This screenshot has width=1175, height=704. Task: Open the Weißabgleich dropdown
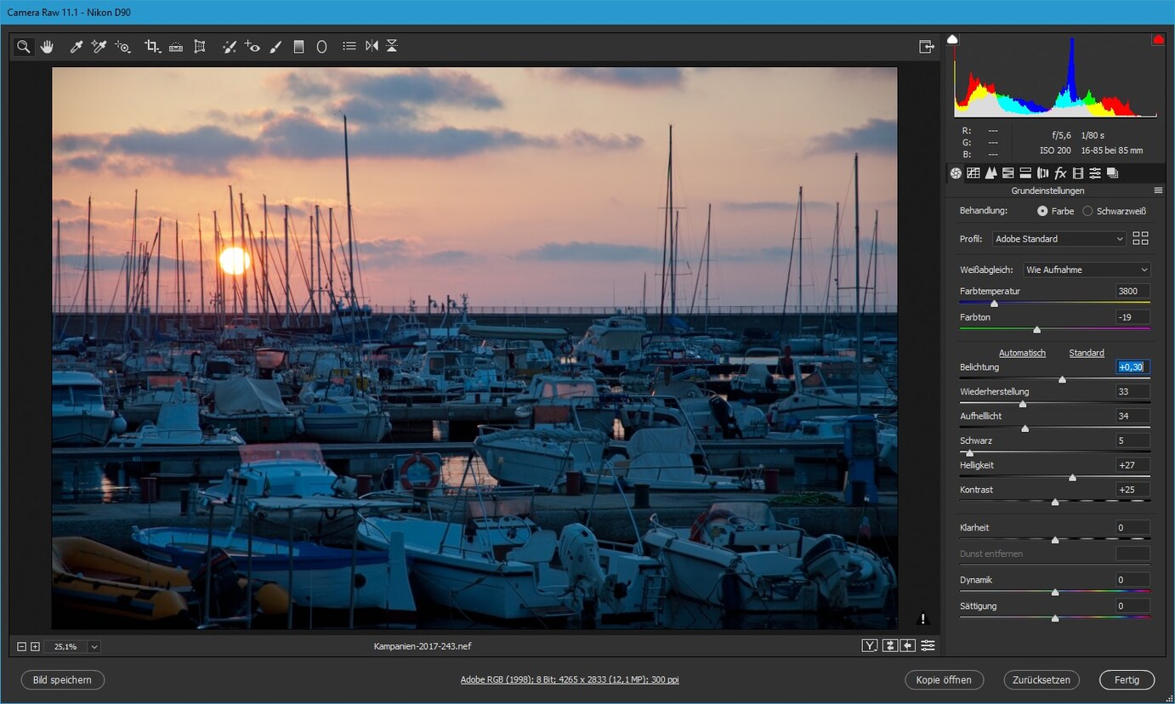(1087, 269)
